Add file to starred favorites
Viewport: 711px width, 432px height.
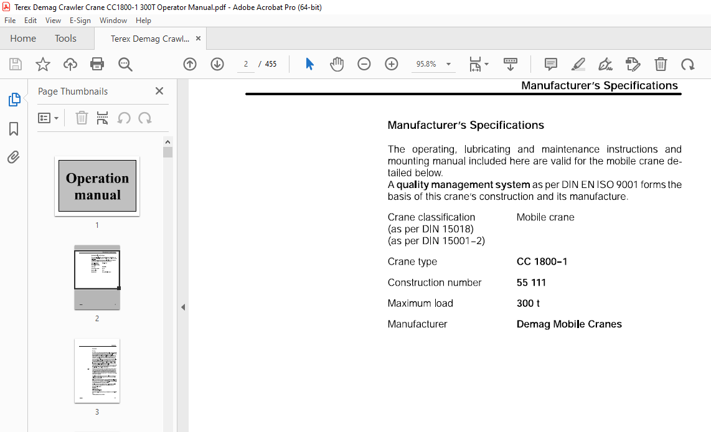(42, 64)
